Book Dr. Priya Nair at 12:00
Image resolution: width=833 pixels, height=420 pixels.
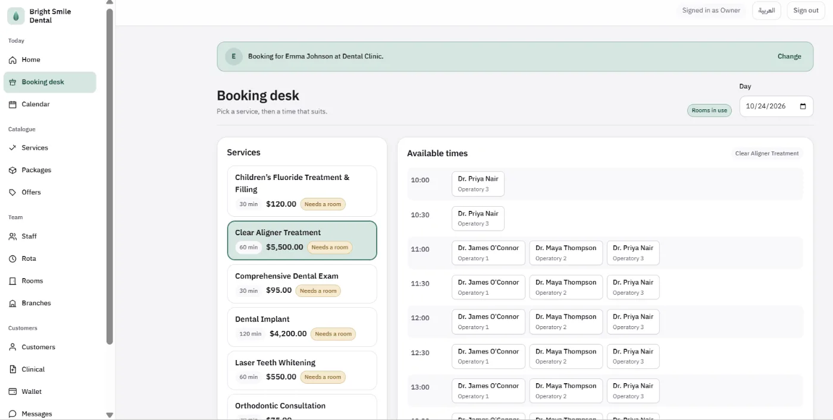point(633,322)
